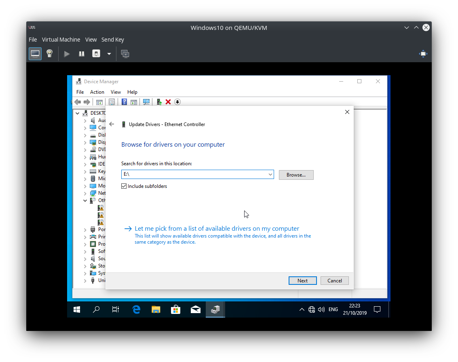Click the Update device driver toolbar icon
Image resolution: width=458 pixels, height=362 pixels.
click(159, 102)
